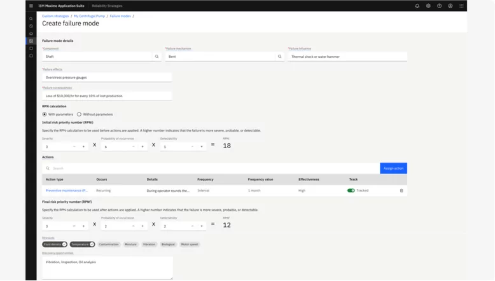Screen dimensions: 495x281
Task: Select With parameters radio option
Action: pyautogui.click(x=45, y=114)
